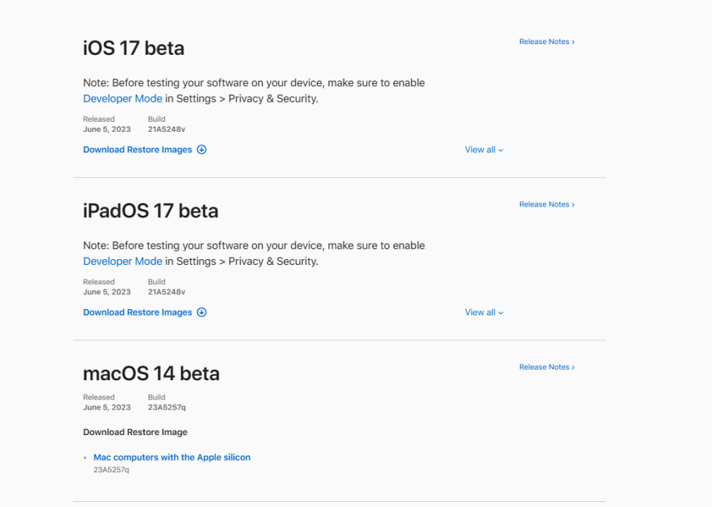Click Download Restore Images for iPadOS 17 beta
The image size is (712, 507).
137,312
